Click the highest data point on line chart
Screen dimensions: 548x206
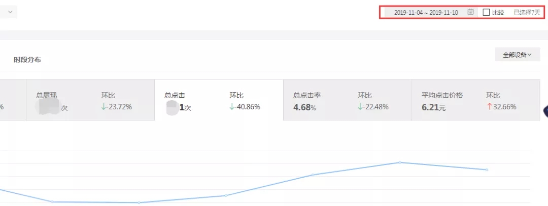click(x=400, y=162)
